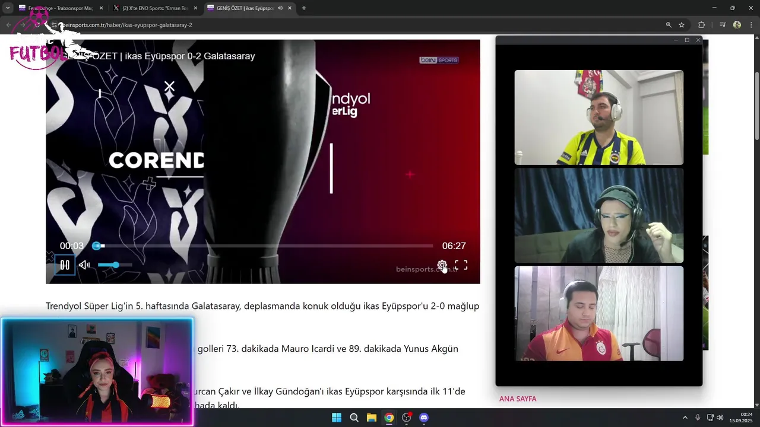Open the Windows Start menu
This screenshot has width=760, height=427.
pos(337,418)
